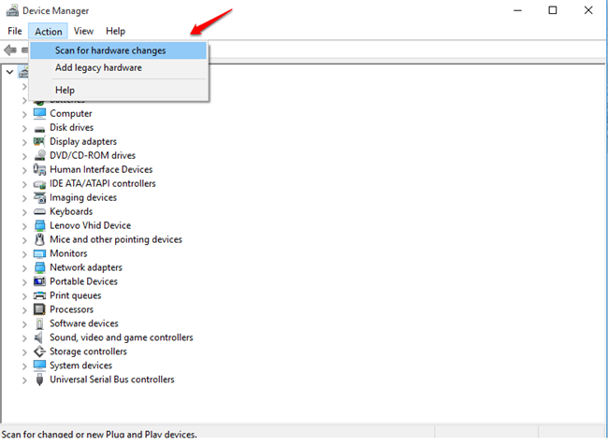Select the Lenovo Vhid Device entry
608x444 pixels.
90,225
